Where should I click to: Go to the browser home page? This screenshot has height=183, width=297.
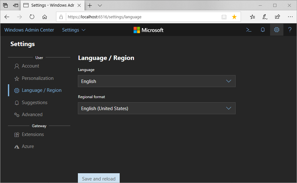(x=45, y=17)
